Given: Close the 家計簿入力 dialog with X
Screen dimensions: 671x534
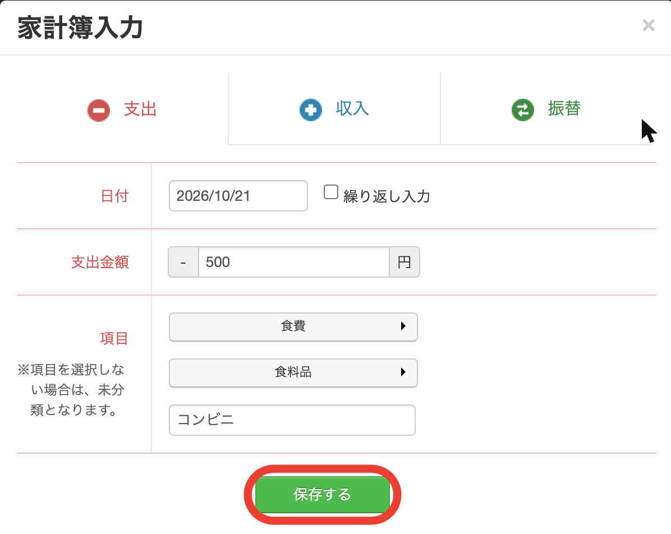Looking at the screenshot, I should [649, 25].
